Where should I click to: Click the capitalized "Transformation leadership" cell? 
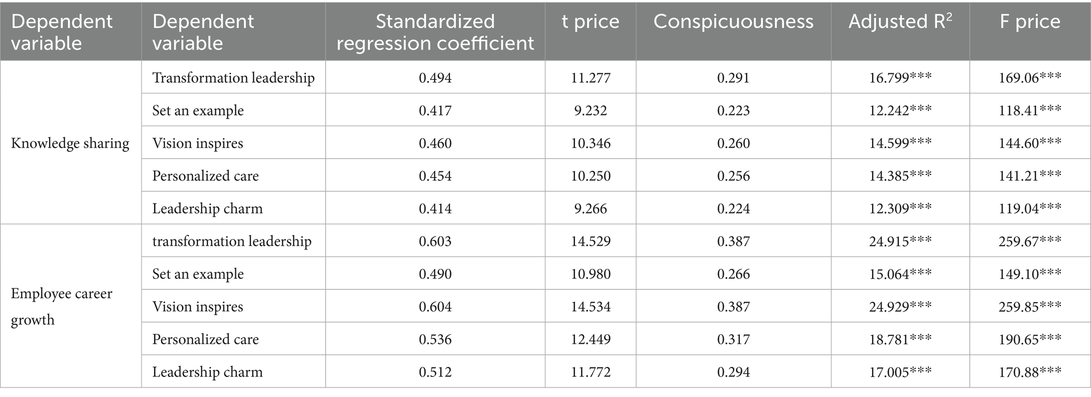pyautogui.click(x=233, y=78)
